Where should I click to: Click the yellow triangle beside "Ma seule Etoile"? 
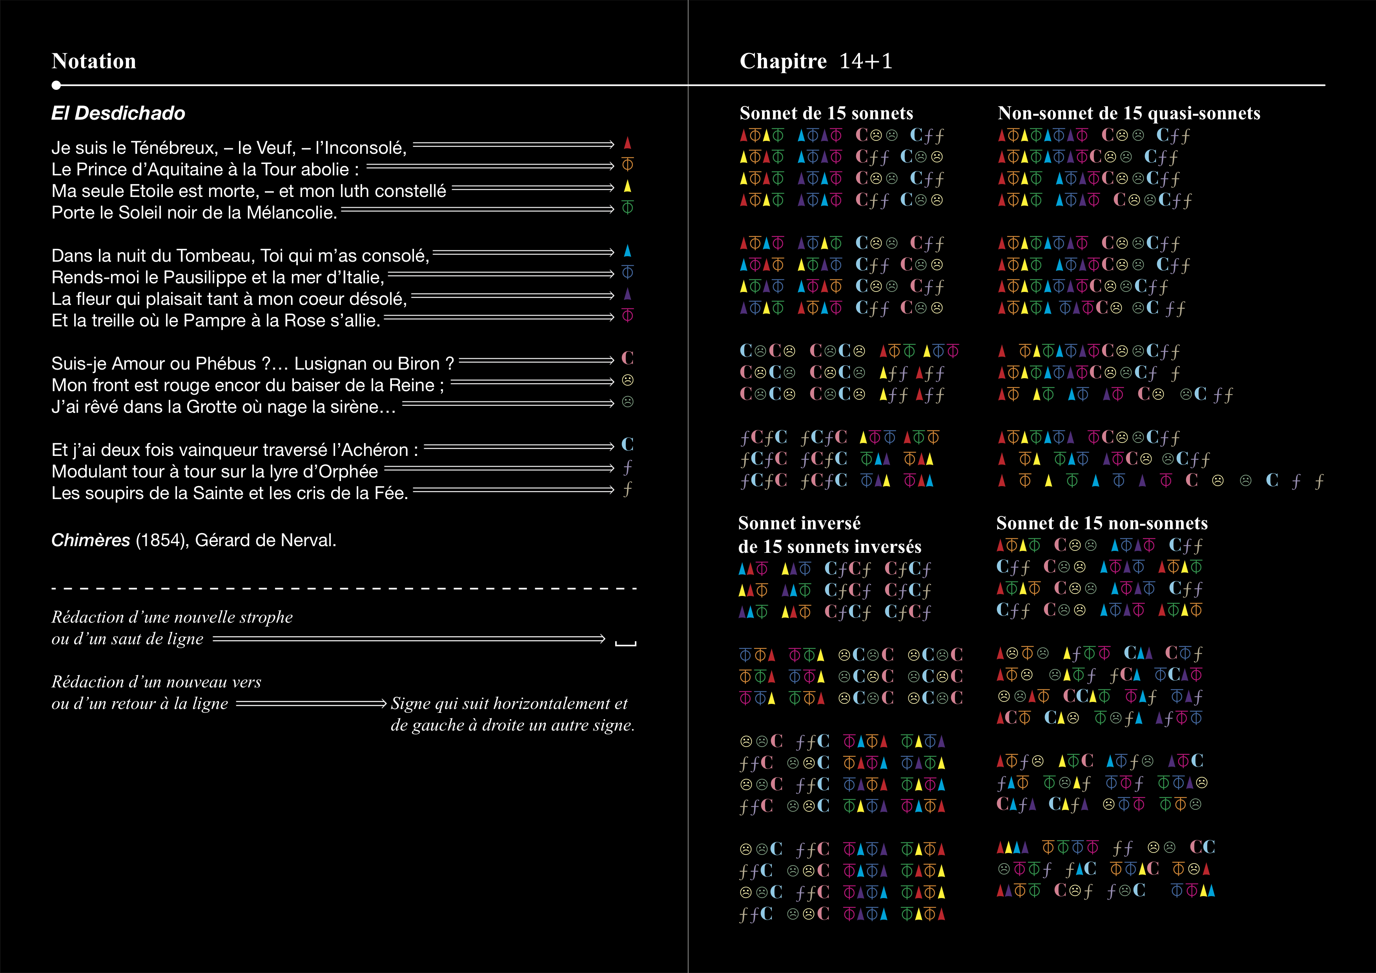pyautogui.click(x=627, y=186)
